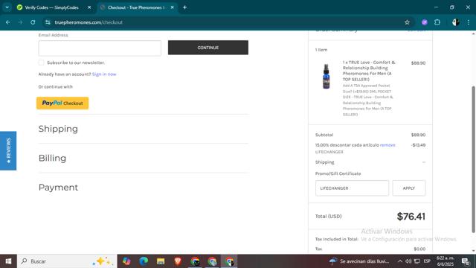The width and height of the screenshot is (476, 268).
Task: Expand the Billing section
Action: pyautogui.click(x=52, y=158)
